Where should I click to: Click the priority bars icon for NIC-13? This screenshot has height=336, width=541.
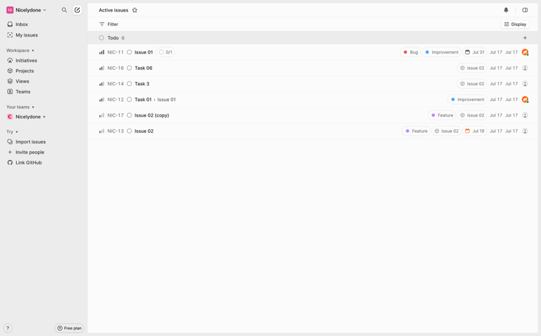101,131
